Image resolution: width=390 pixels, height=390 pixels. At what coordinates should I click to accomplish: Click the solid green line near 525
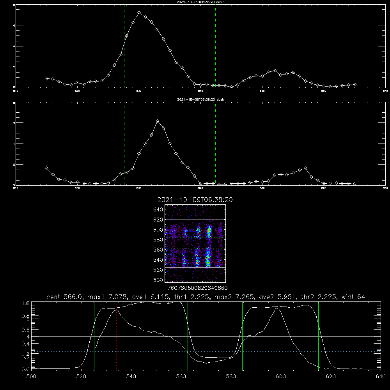pos(94,336)
